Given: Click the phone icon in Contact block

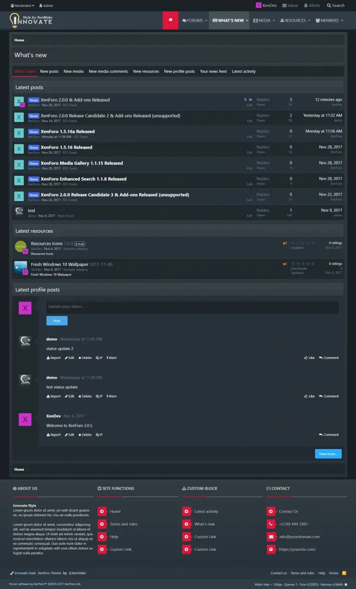Looking at the screenshot, I should coord(271,524).
